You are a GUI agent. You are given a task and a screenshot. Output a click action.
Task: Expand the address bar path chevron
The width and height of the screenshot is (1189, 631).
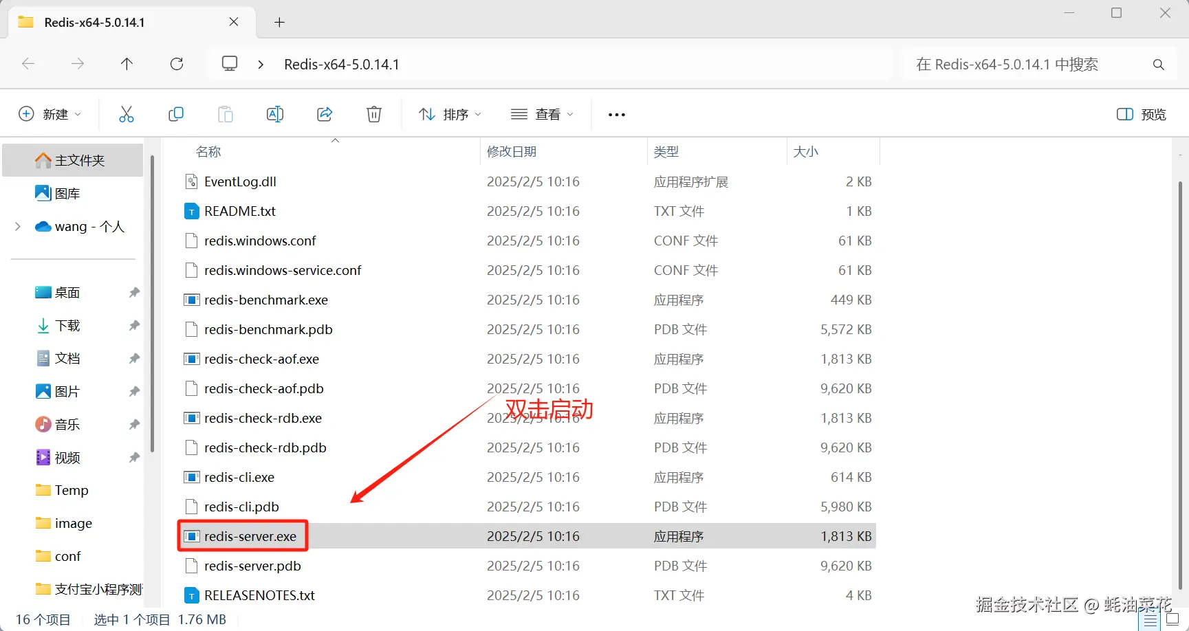(261, 64)
